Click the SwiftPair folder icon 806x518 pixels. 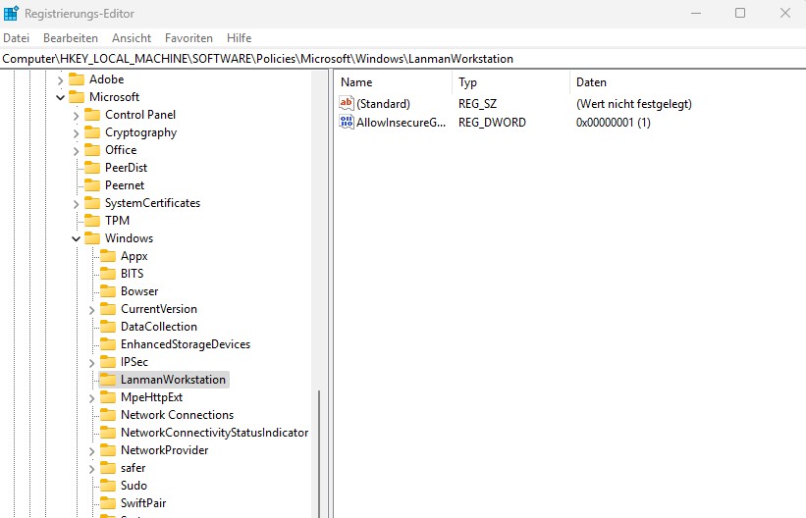click(108, 503)
